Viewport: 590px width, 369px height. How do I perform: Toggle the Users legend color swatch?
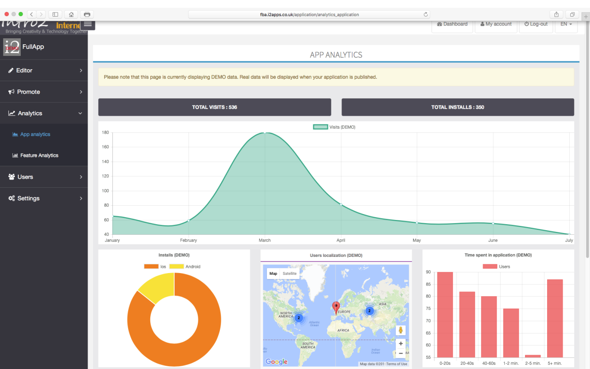(490, 267)
